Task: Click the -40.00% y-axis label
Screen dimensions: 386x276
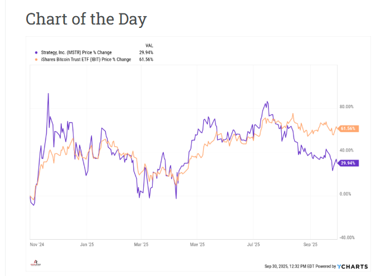Action: 346,238
